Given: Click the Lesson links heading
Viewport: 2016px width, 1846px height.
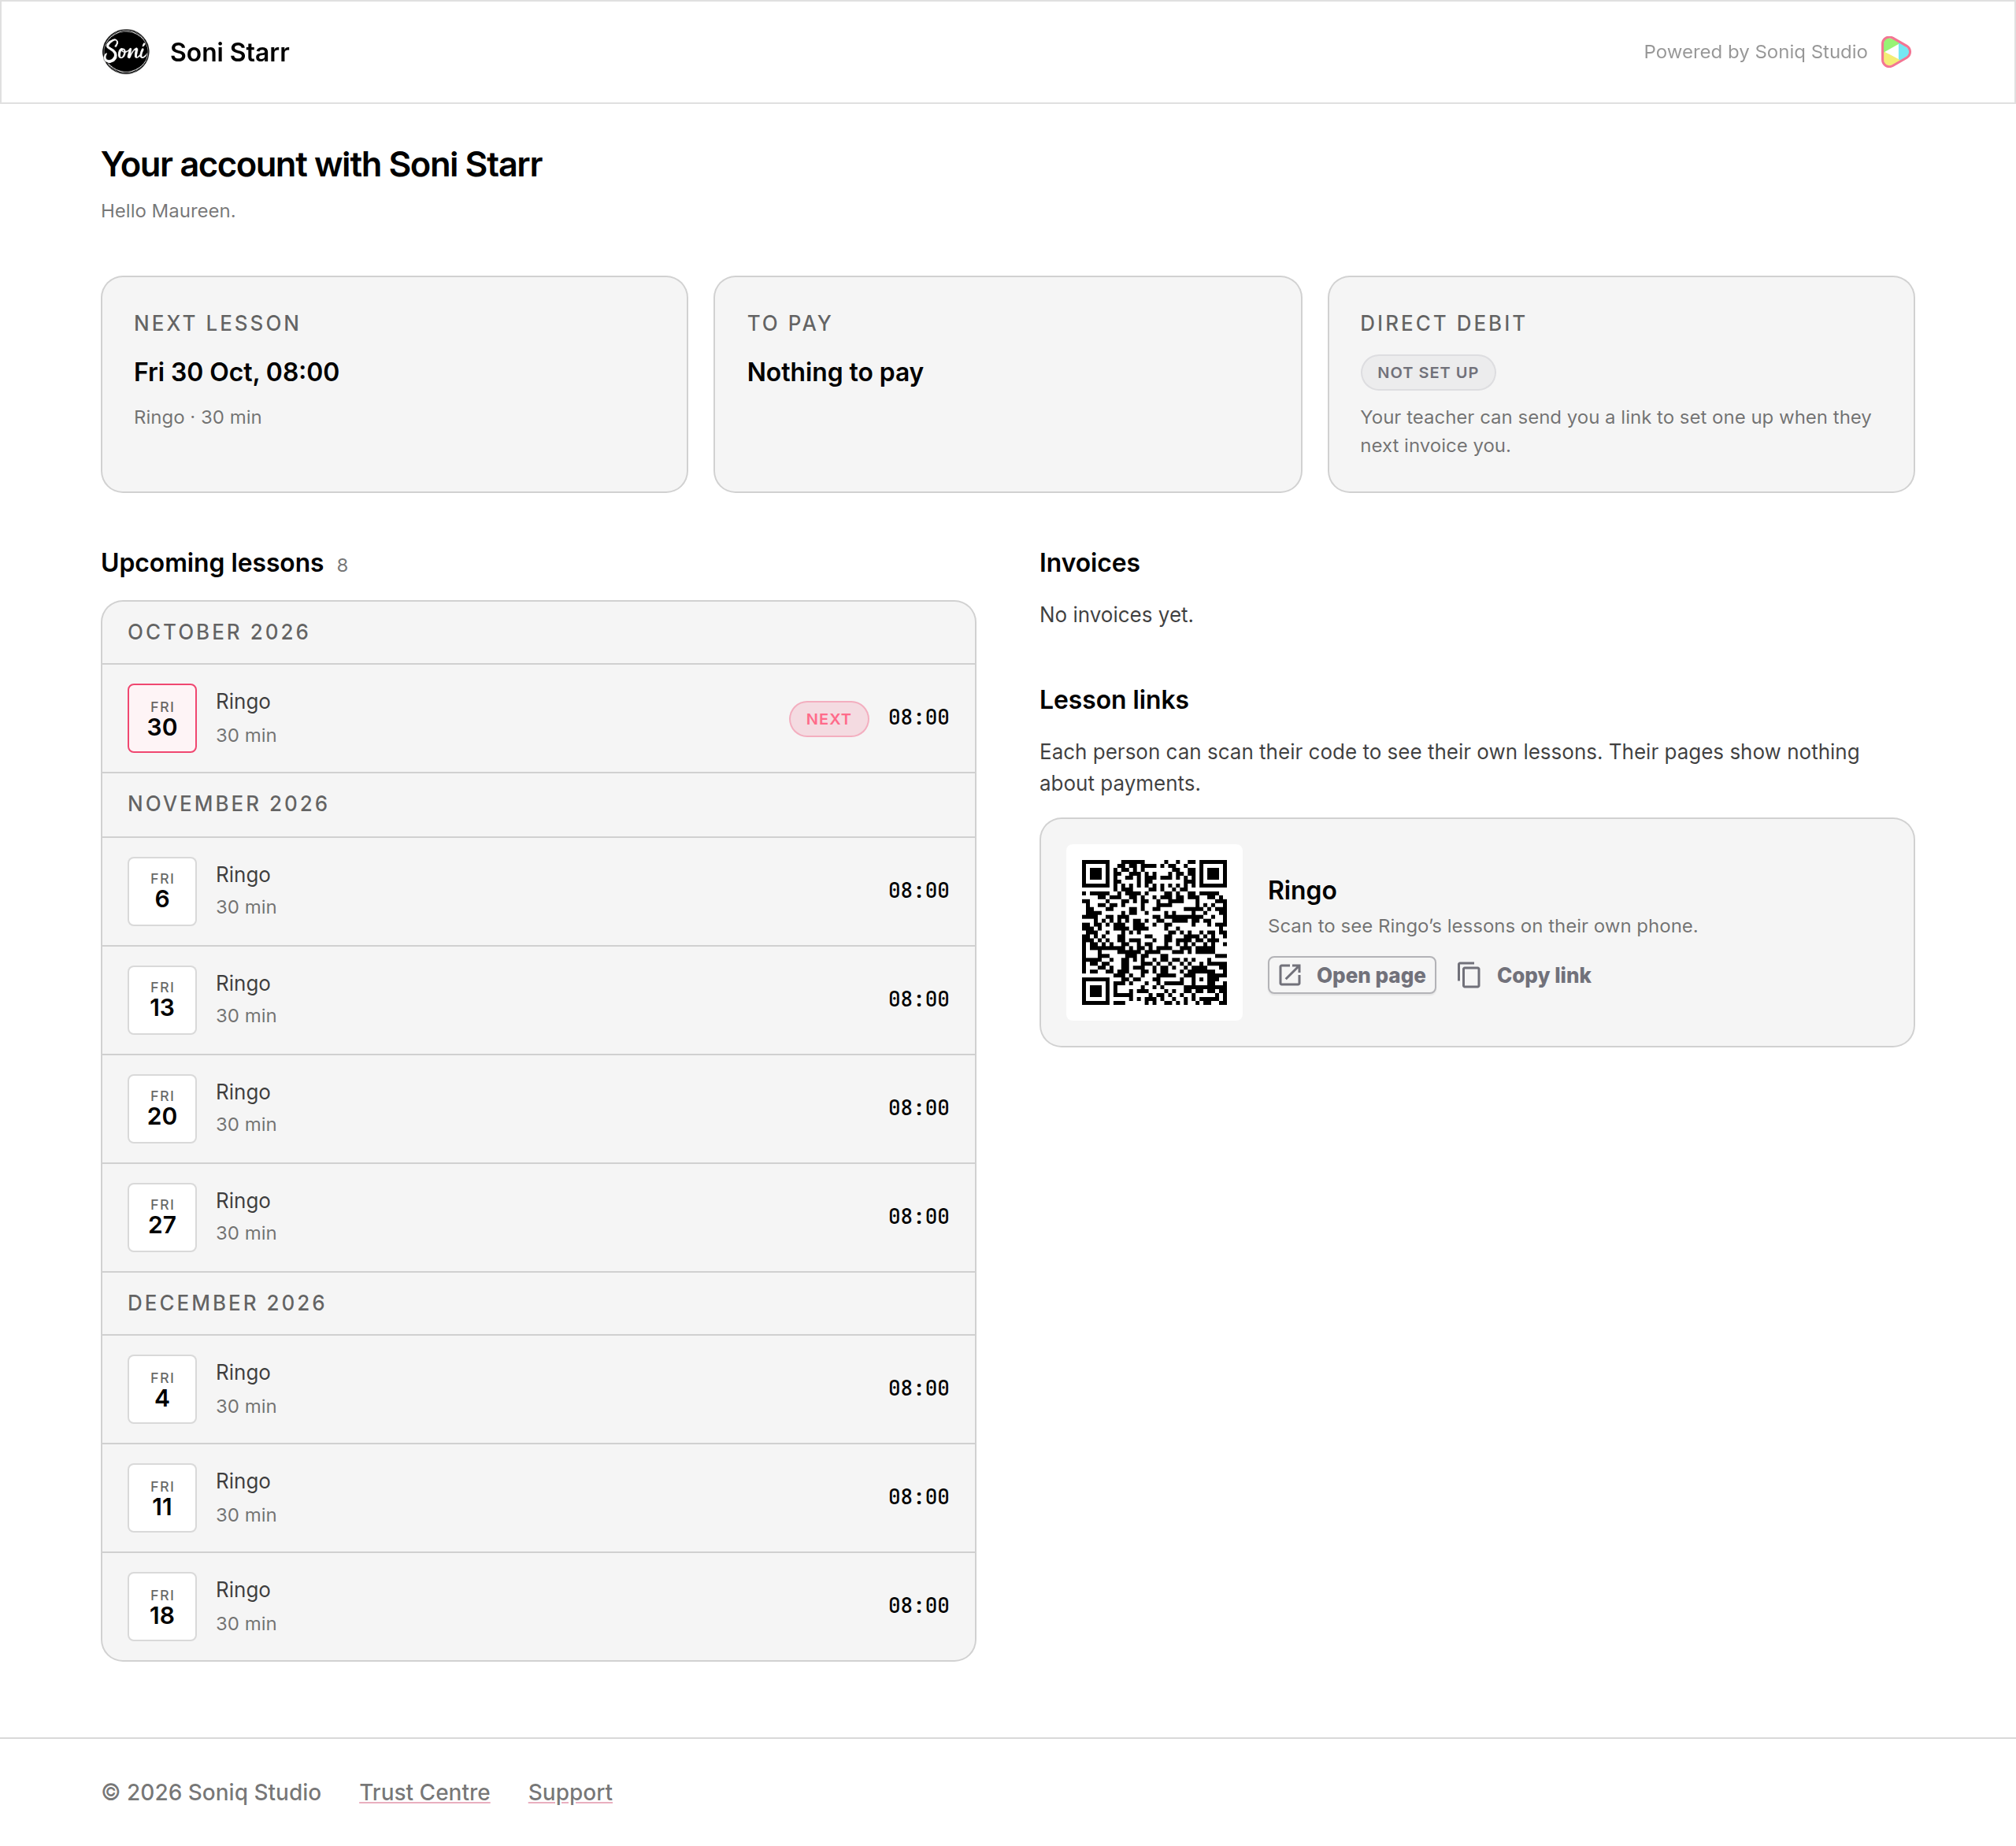Looking at the screenshot, I should point(1113,700).
